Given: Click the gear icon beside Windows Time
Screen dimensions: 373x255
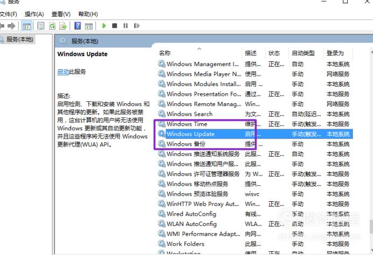Looking at the screenshot, I should coord(162,124).
